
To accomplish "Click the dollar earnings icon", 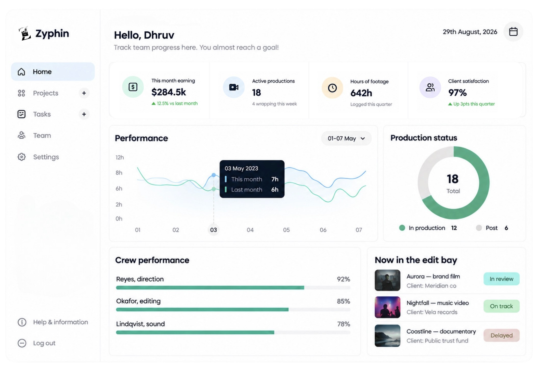I will pyautogui.click(x=133, y=87).
